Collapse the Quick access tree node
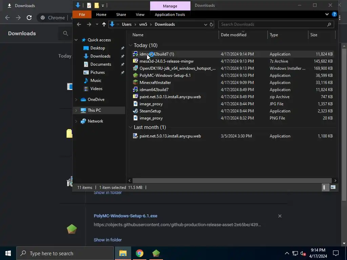Image resolution: width=347 pixels, height=260 pixels. (76, 40)
